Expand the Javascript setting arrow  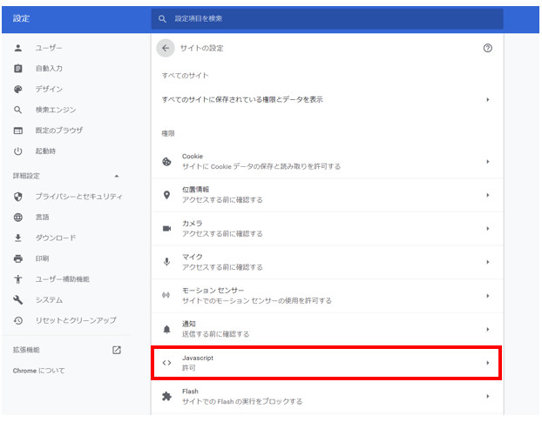[x=487, y=363]
